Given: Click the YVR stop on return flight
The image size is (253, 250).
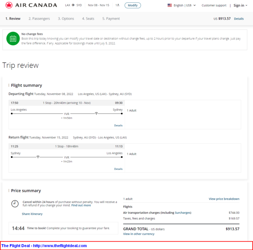Looking at the screenshot, I should [x=66, y=157].
